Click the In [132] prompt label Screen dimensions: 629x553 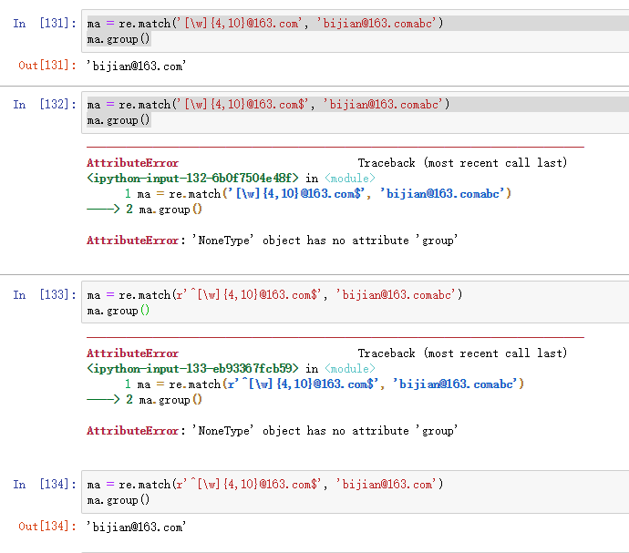(45, 105)
